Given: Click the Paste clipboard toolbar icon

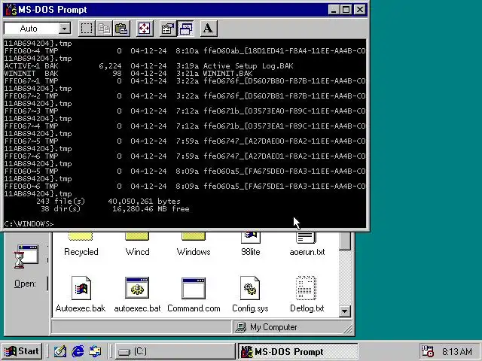Looking at the screenshot, I should [x=122, y=29].
